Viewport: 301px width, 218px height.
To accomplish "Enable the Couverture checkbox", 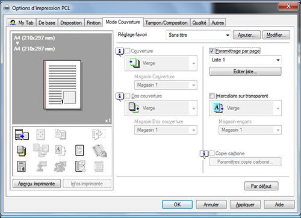I will tap(127, 51).
